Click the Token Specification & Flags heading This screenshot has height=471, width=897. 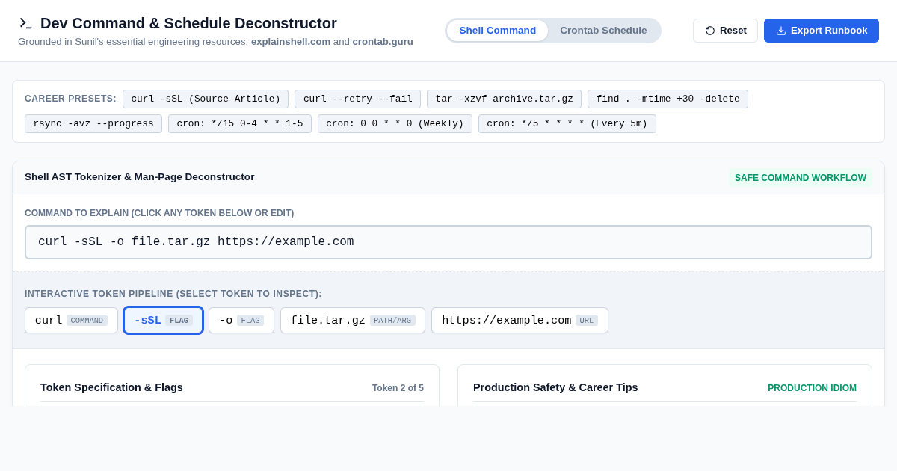pyautogui.click(x=111, y=387)
